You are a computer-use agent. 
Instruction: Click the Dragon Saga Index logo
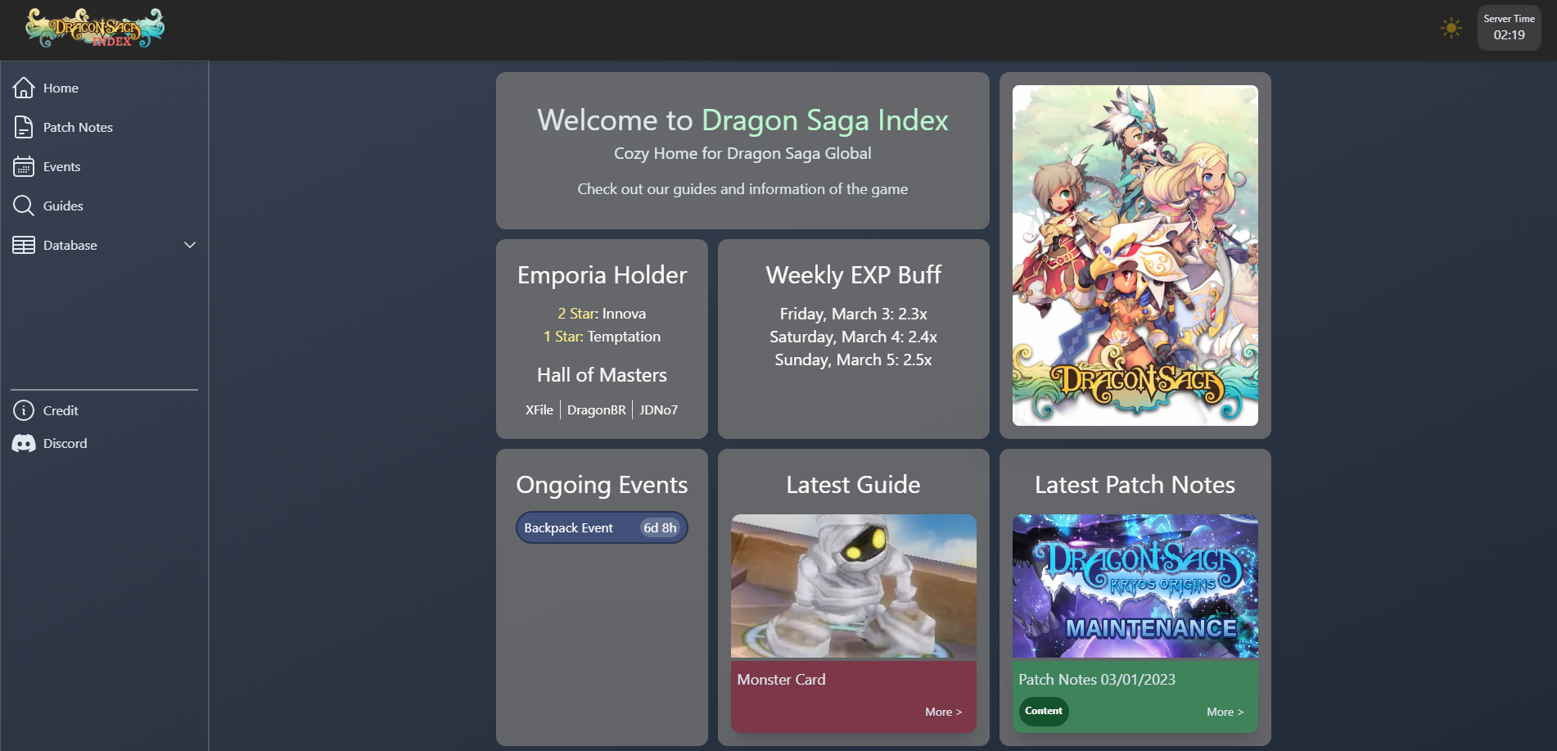click(x=95, y=29)
